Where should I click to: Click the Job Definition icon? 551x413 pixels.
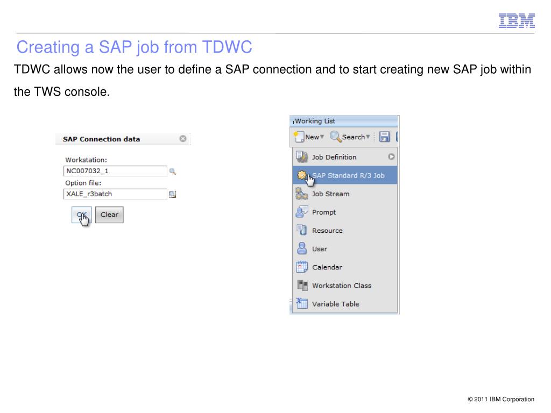(302, 156)
